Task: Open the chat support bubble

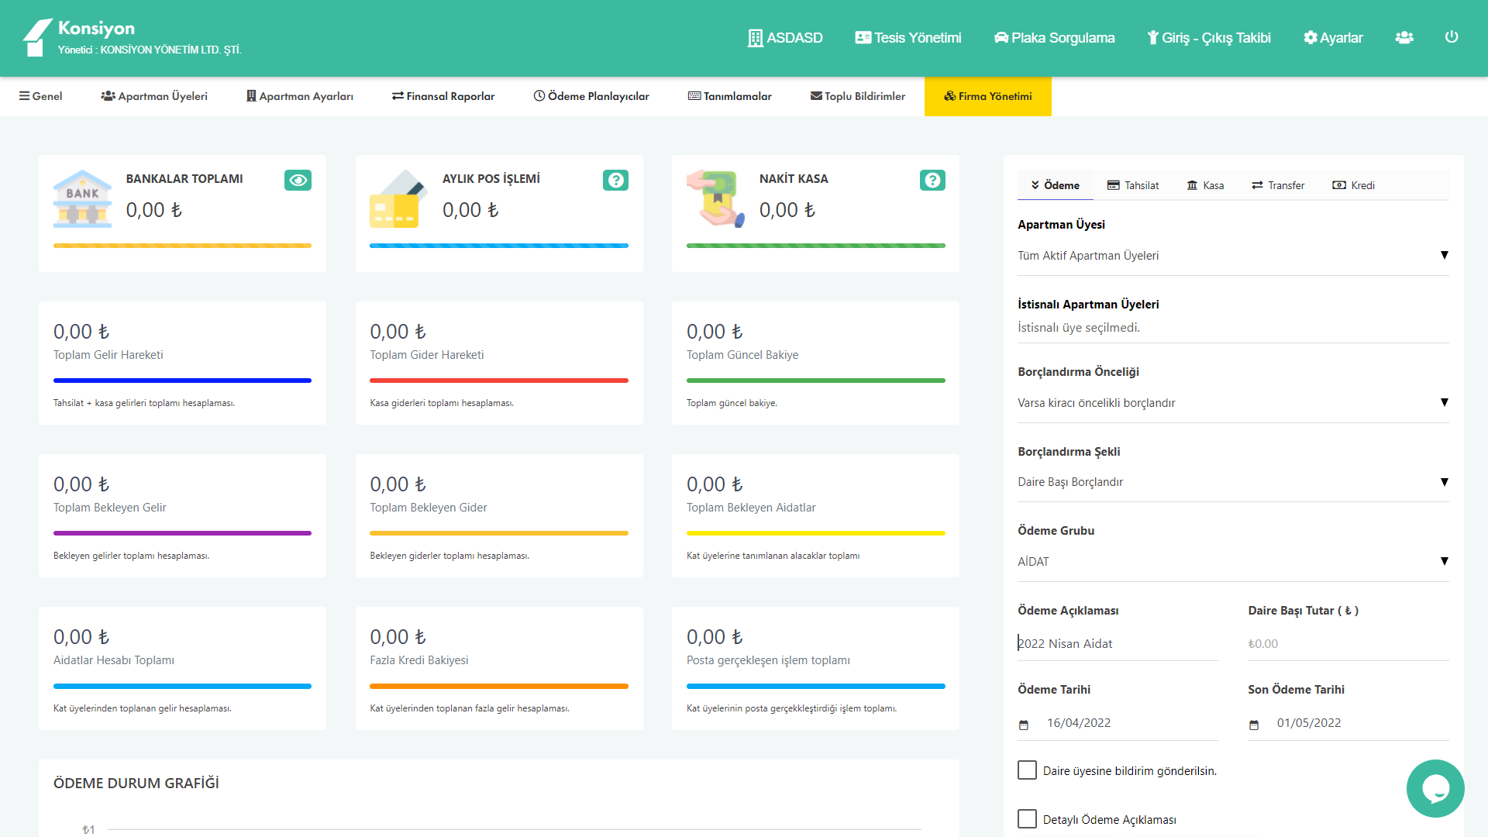Action: tap(1435, 788)
